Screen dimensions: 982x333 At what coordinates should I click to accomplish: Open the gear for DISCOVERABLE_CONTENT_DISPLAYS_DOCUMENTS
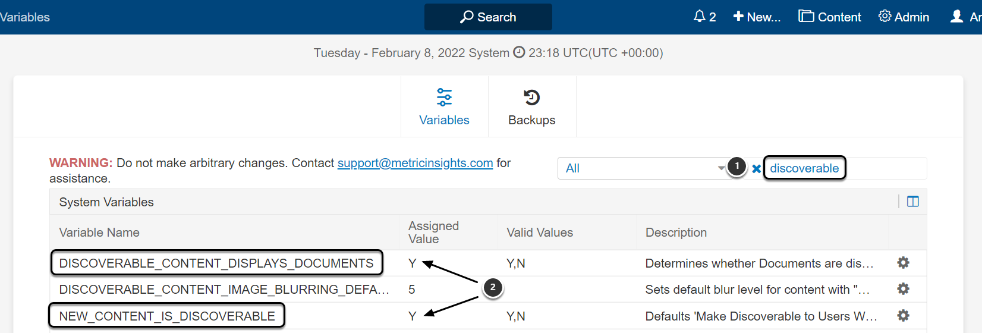903,263
